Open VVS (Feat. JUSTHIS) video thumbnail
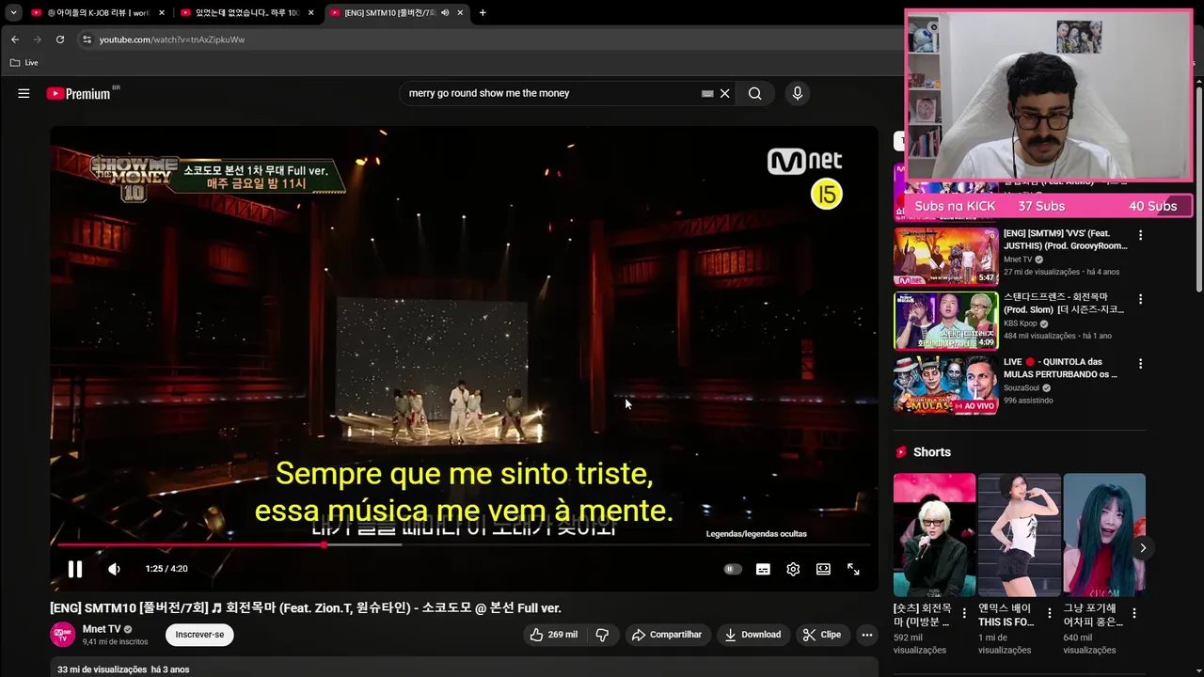This screenshot has width=1204, height=677. (x=945, y=256)
